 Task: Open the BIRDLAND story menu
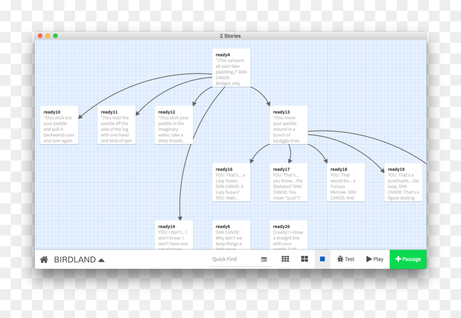(x=79, y=260)
